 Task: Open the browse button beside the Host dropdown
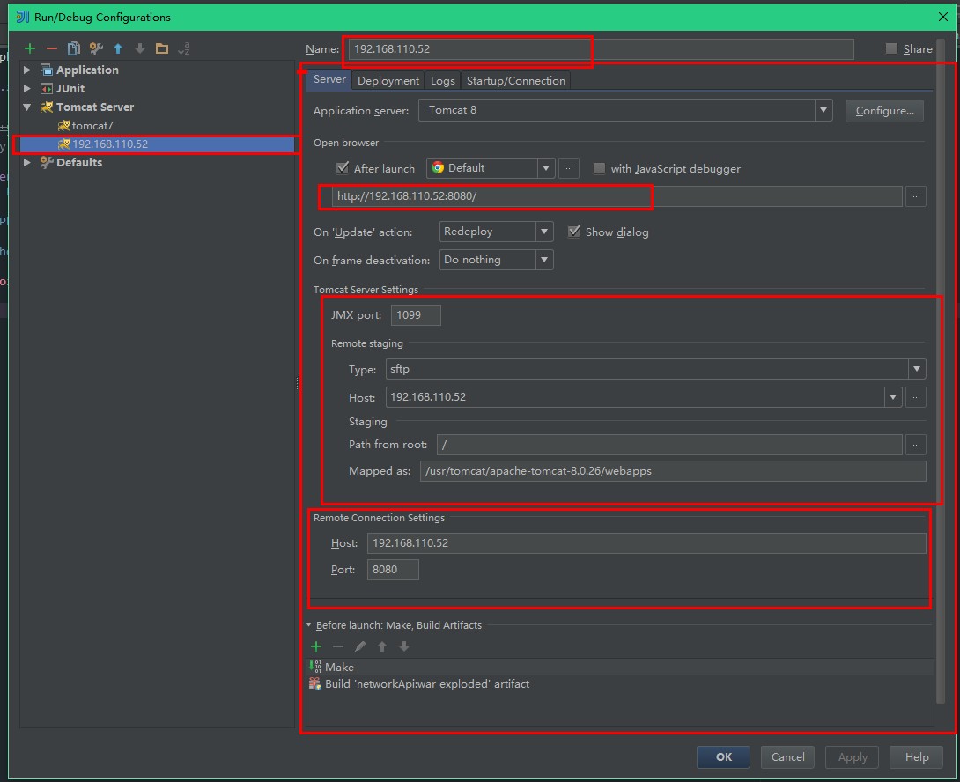tap(916, 397)
